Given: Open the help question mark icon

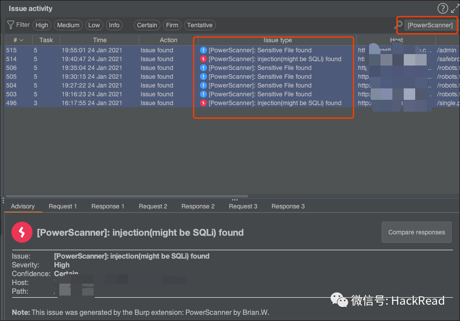Looking at the screenshot, I should click(x=442, y=8).
